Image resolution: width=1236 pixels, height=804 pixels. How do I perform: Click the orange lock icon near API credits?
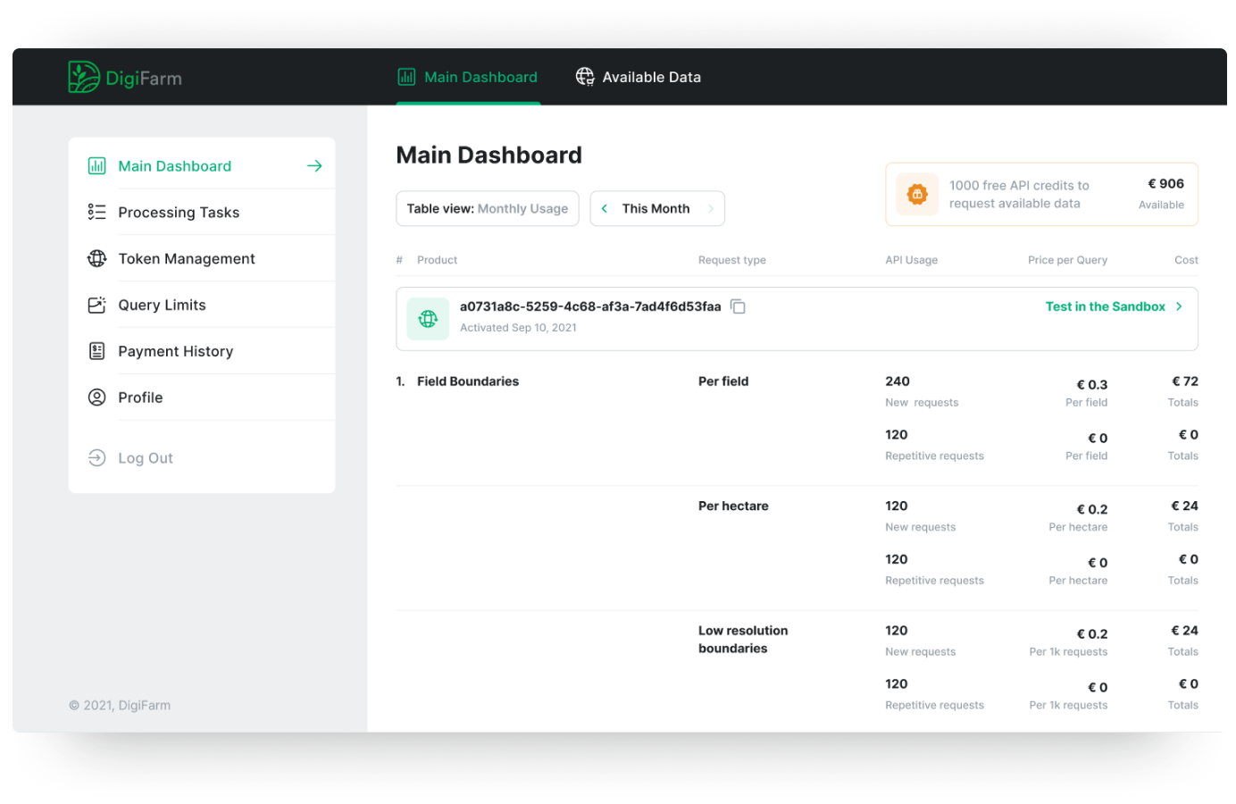917,194
